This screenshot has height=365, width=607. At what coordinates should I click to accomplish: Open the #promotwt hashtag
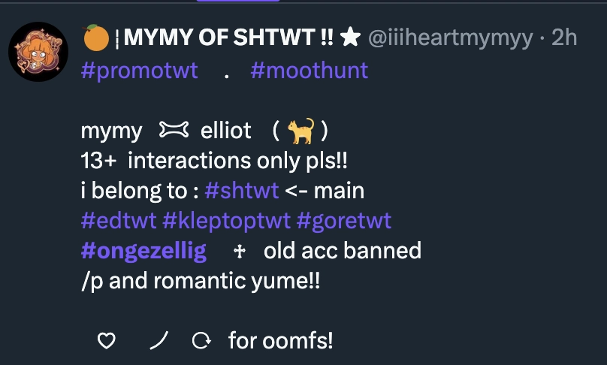pyautogui.click(x=139, y=71)
